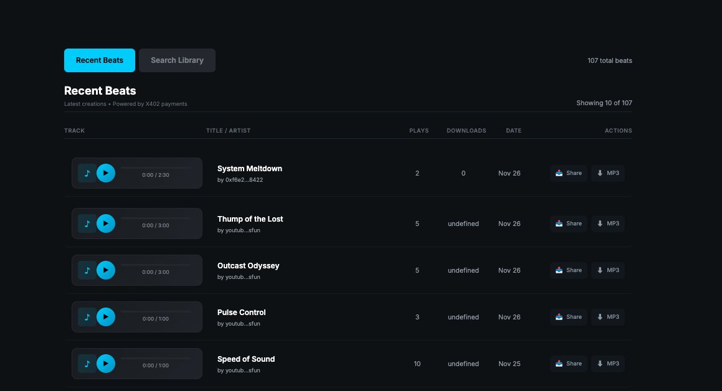
Task: Click music note icon for Pulse Control
Action: click(87, 317)
